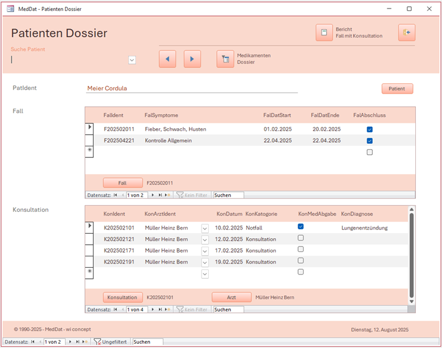Enable KonMedAbgabe checkbox for K202502171
Viewport: 442px width, 348px height.
coord(301,250)
